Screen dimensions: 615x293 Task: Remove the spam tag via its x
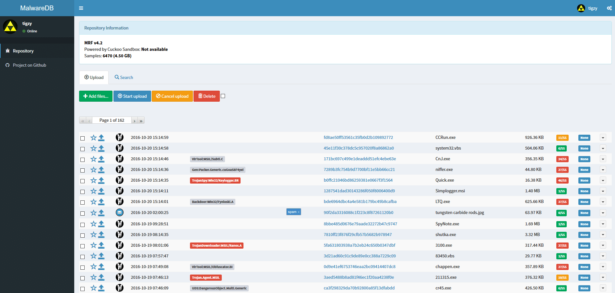299,212
